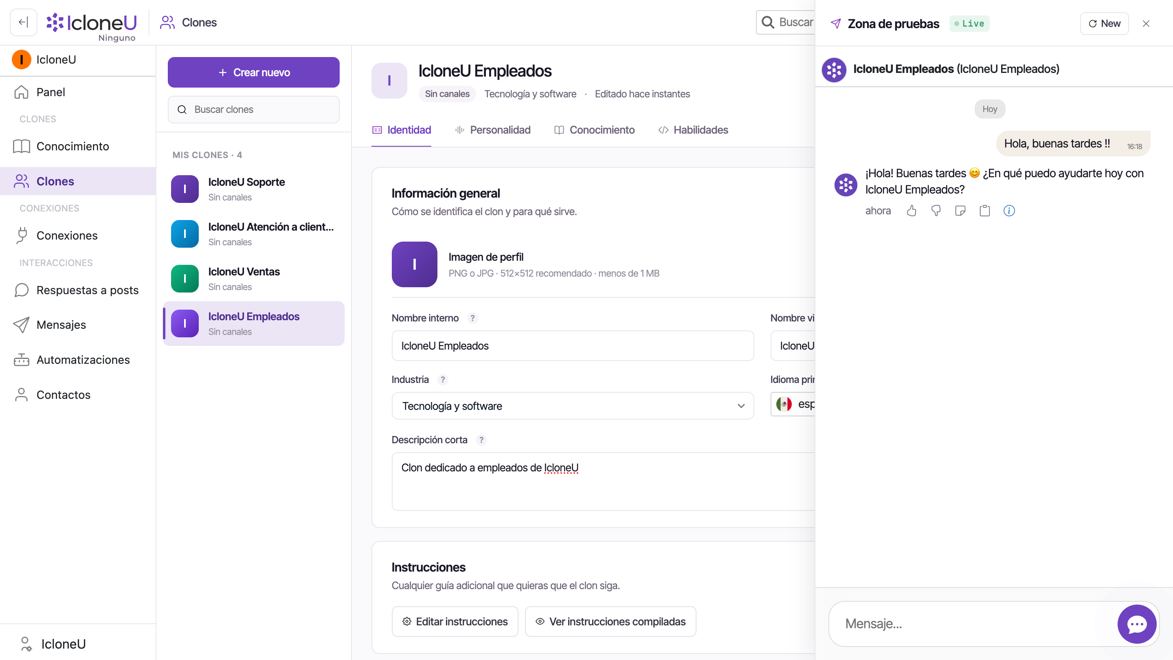
Task: Focus the Buscar clones search field
Action: [253, 109]
